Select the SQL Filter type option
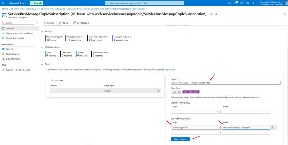288x145 pixels. click(x=177, y=92)
